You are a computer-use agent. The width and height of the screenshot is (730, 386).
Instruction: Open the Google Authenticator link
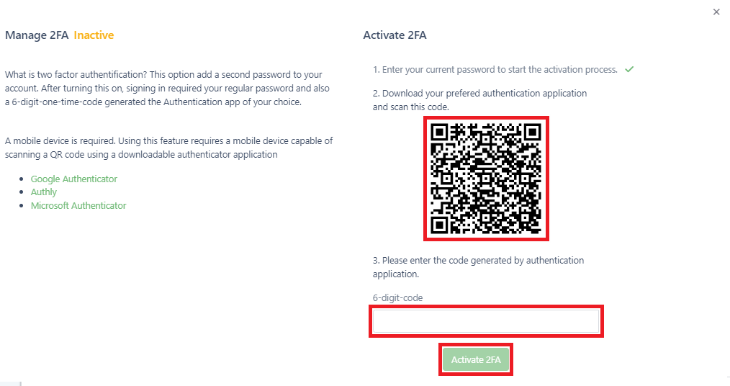[x=73, y=179]
